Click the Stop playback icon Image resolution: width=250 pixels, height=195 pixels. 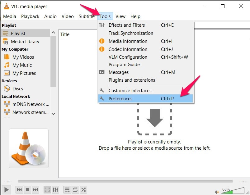27,189
